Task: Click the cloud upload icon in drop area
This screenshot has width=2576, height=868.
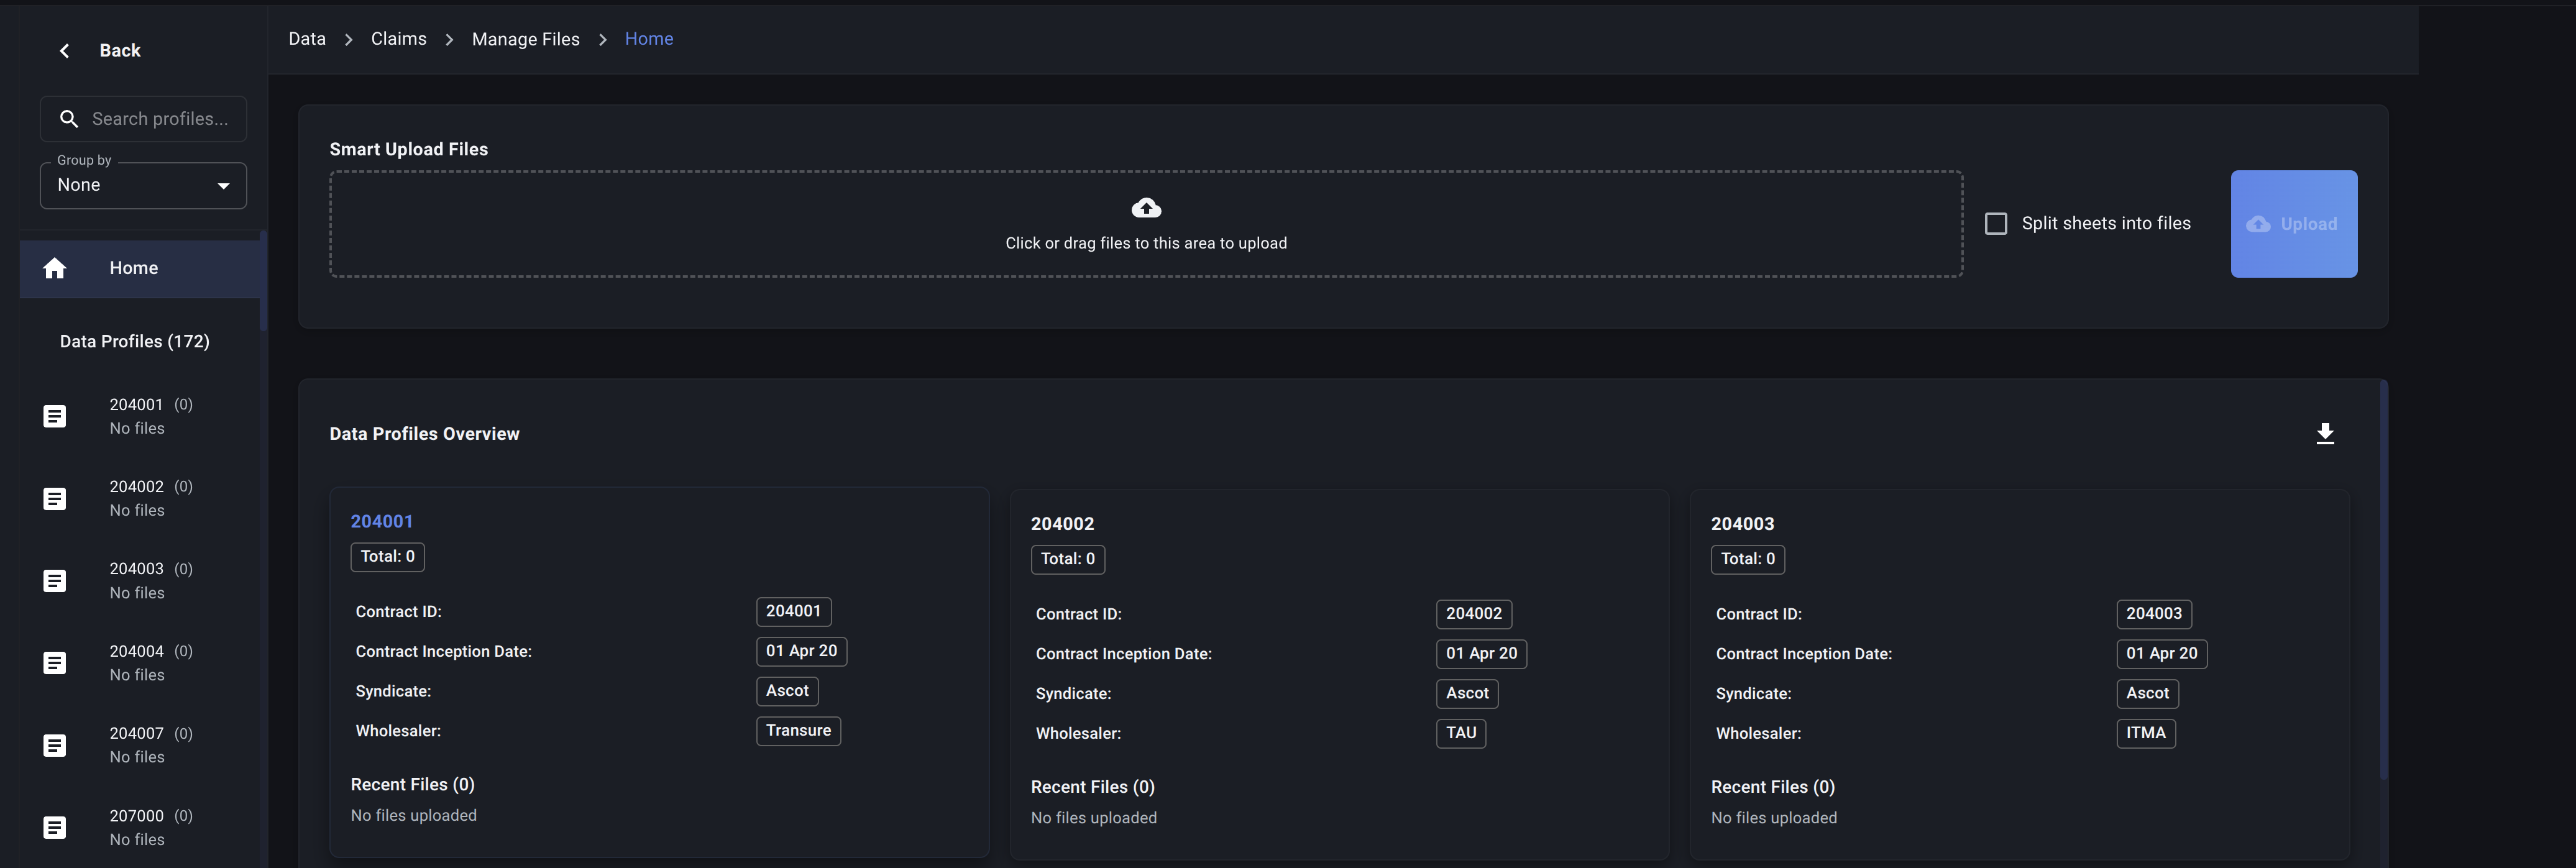Action: pyautogui.click(x=1146, y=208)
